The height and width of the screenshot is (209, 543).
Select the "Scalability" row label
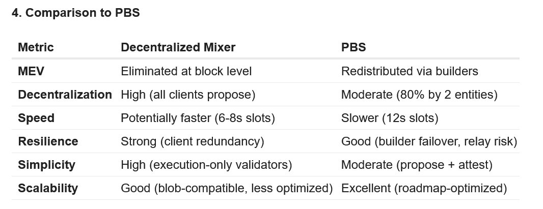48,188
